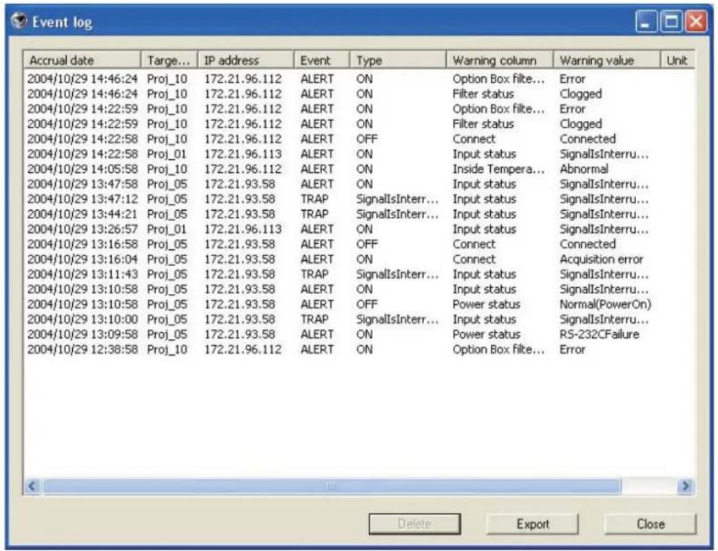Screen dimensions: 718x551
Task: Click the Export button
Action: (532, 523)
